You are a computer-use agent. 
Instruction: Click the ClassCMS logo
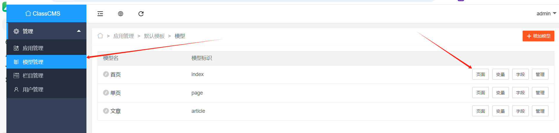(x=43, y=14)
